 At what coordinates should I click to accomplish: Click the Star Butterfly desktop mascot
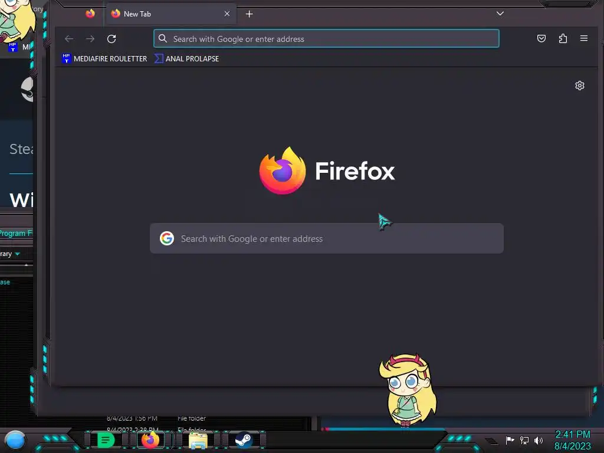coord(408,390)
